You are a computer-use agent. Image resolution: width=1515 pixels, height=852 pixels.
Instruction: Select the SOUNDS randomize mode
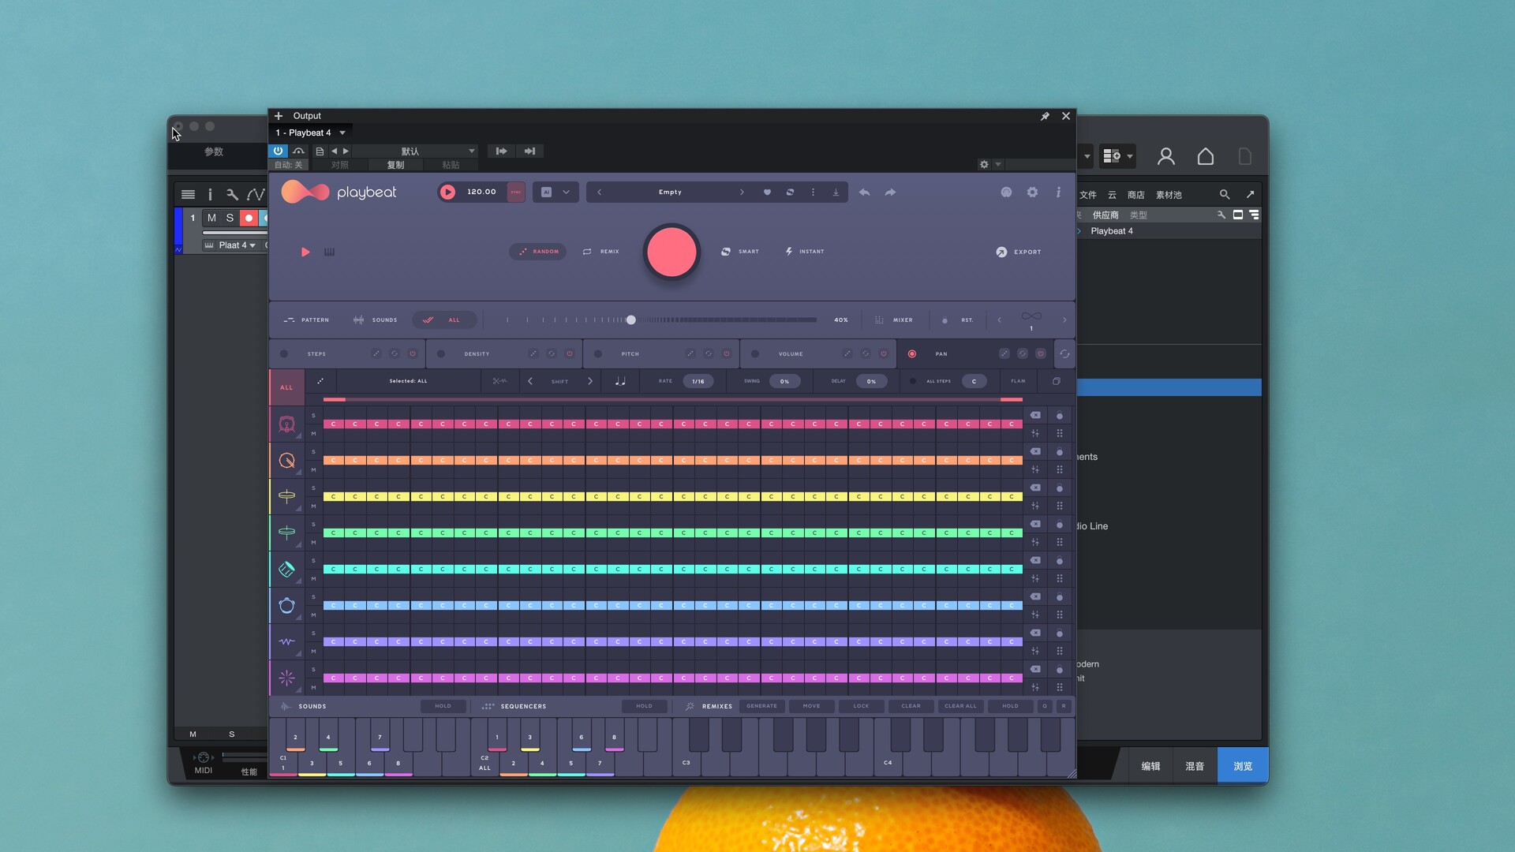click(376, 320)
